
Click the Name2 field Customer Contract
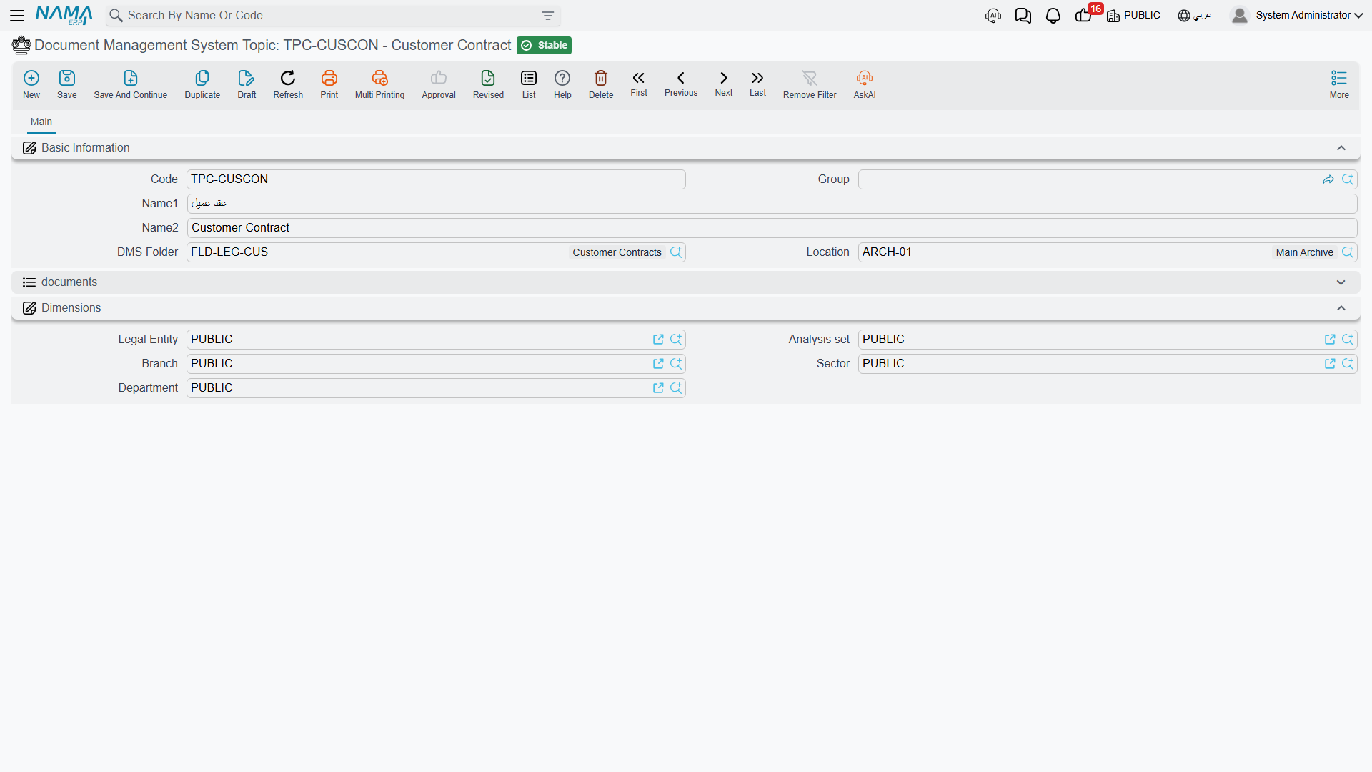pos(772,228)
